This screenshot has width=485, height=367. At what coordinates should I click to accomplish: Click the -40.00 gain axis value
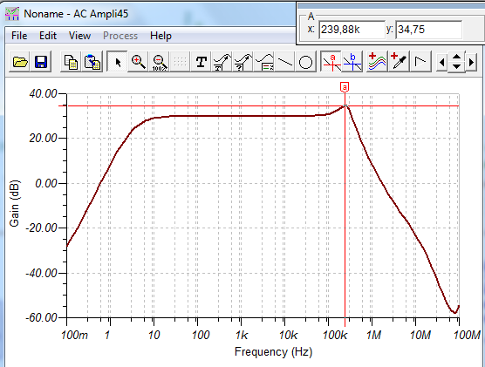(41, 273)
